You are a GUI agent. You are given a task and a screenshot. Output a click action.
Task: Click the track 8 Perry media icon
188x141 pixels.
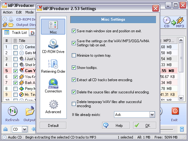click(21, 89)
